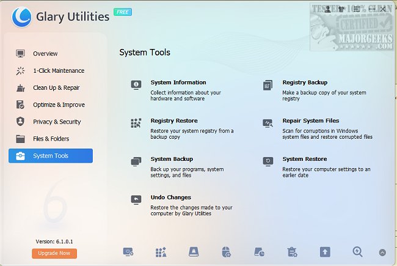Click the green FREE edition badge
This screenshot has height=266, width=397.
[123, 12]
